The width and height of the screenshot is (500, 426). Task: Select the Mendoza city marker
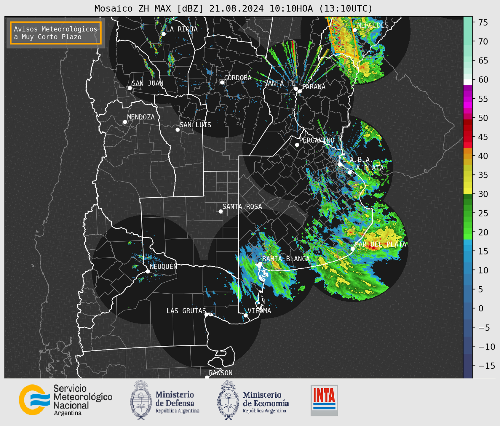click(125, 122)
